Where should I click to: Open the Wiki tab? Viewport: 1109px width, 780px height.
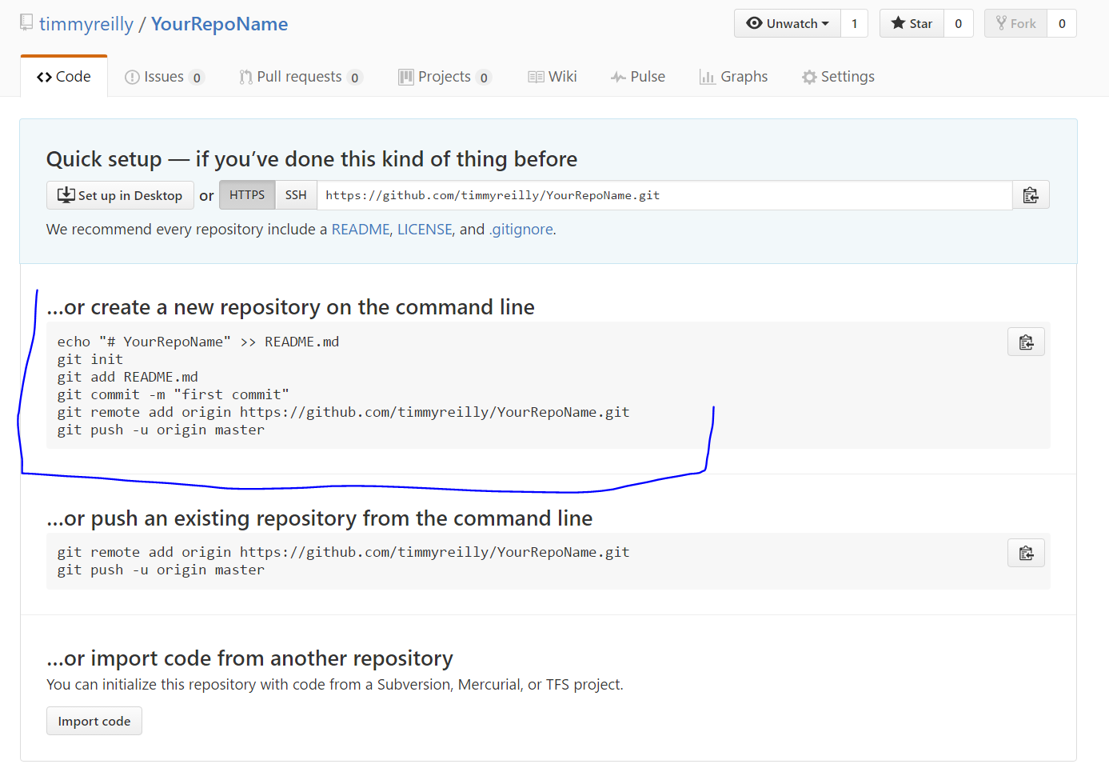coord(553,77)
